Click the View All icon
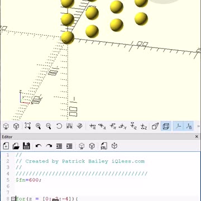This screenshot has width=201, height=201. pos(28,126)
